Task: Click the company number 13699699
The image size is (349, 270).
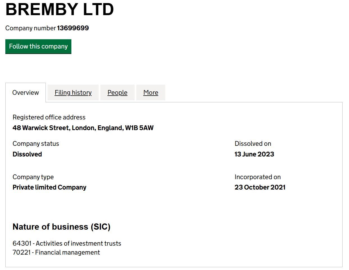Action: click(73, 28)
